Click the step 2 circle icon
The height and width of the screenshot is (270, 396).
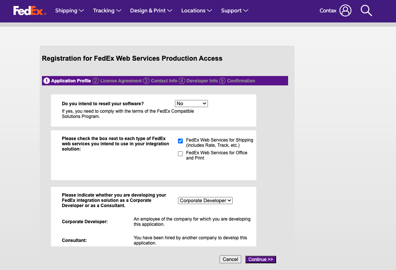(96, 81)
